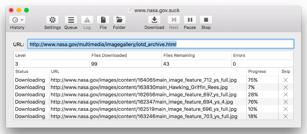Skip the Hawking_Griffin_Rees.jpg download
This screenshot has width=307, height=134.
[x=286, y=87]
